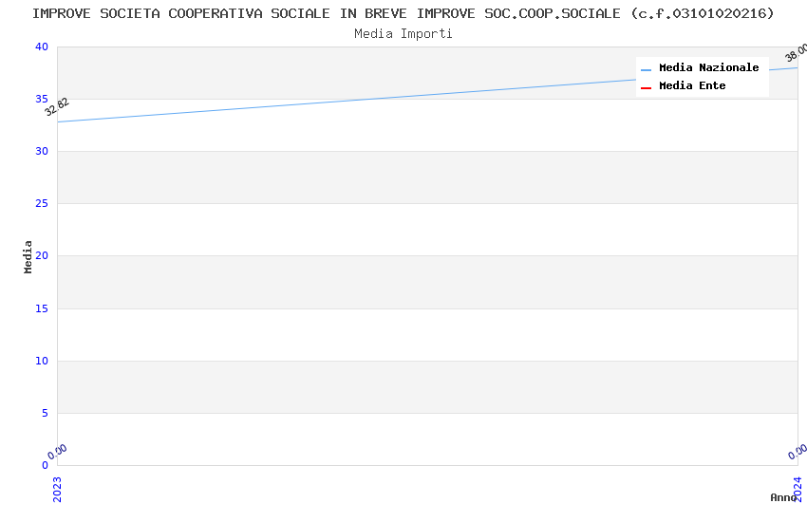Image resolution: width=807 pixels, height=522 pixels.
Task: Click the 35 y-axis tick label
Action: [41, 99]
